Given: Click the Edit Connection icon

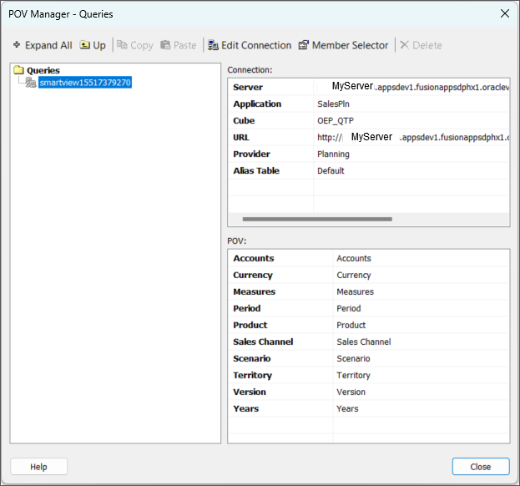Looking at the screenshot, I should point(213,45).
